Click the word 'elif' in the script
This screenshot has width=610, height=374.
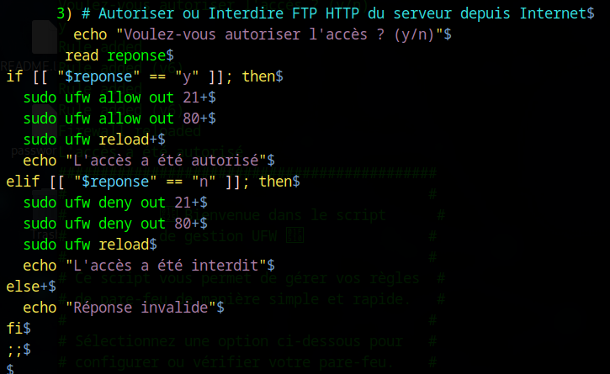coord(23,182)
